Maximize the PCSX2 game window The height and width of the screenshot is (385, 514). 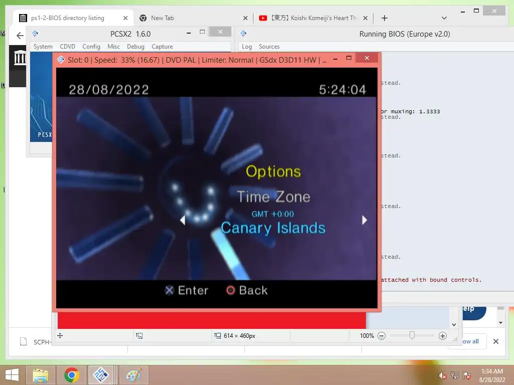point(349,58)
